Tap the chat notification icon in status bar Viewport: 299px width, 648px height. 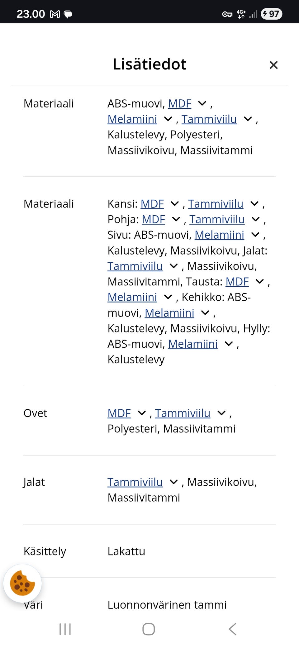coord(68,14)
